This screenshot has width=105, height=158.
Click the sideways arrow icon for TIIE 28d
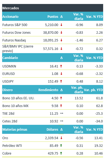pos(62,113)
